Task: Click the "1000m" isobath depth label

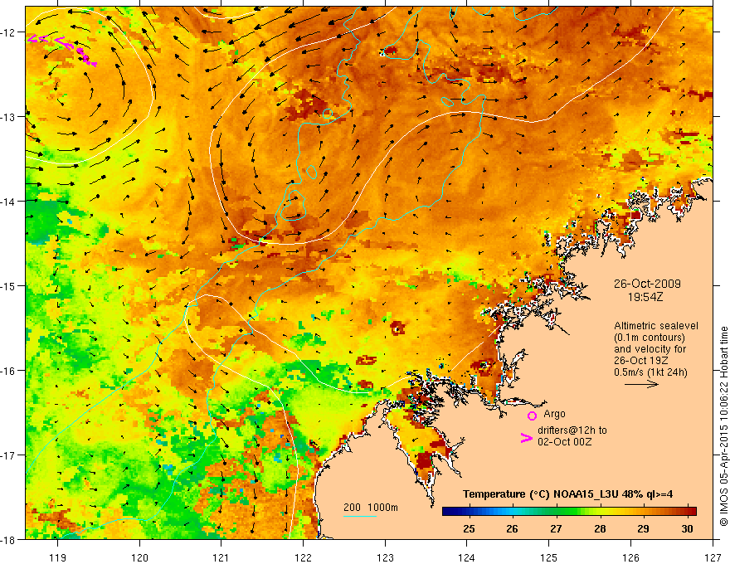Action: [382, 508]
